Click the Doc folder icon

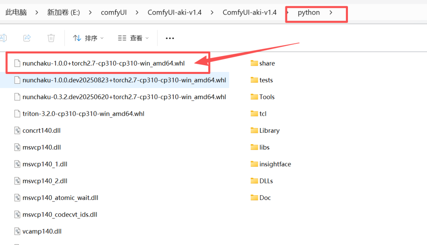coord(254,198)
